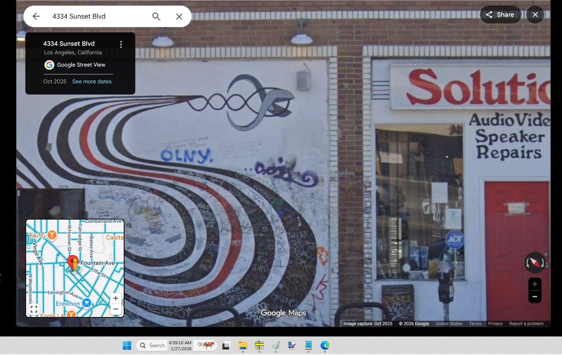
Task: Click the compass to reset orientation
Action: [535, 263]
